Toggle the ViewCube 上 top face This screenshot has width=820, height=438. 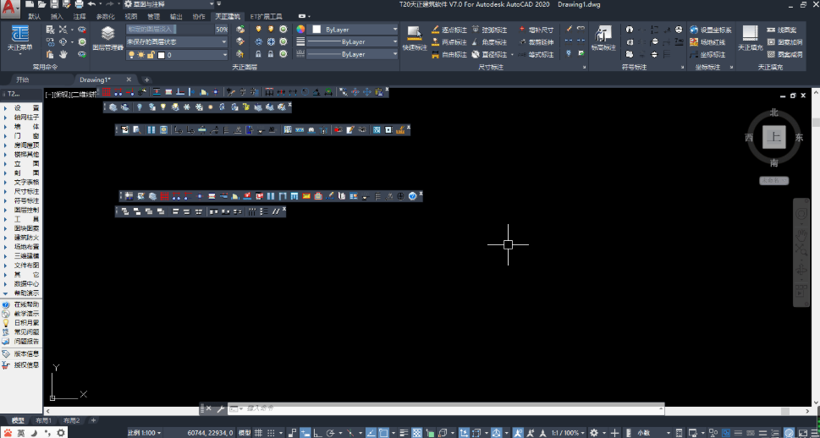(x=773, y=138)
